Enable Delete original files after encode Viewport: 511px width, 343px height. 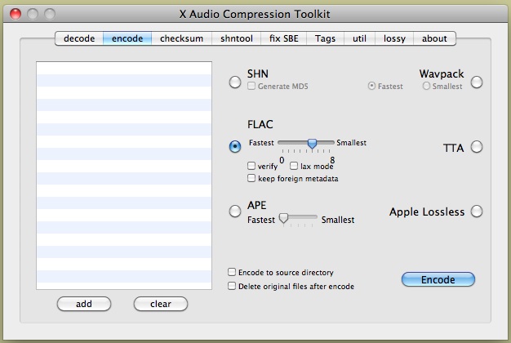point(233,287)
